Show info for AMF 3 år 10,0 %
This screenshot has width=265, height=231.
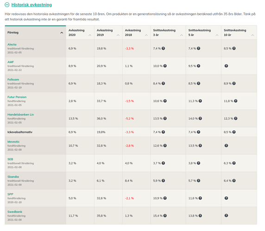pyautogui.click(x=165, y=66)
